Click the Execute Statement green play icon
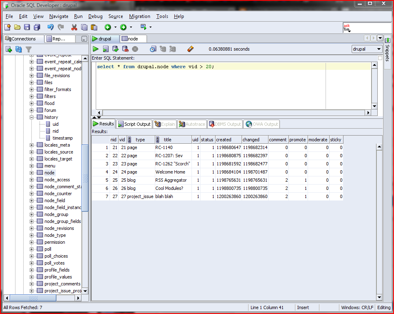The image size is (394, 314). [96, 49]
